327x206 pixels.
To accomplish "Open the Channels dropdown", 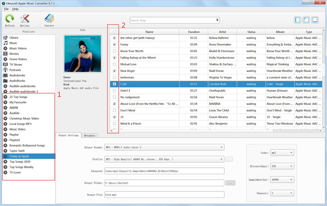I will pyautogui.click(x=282, y=193).
